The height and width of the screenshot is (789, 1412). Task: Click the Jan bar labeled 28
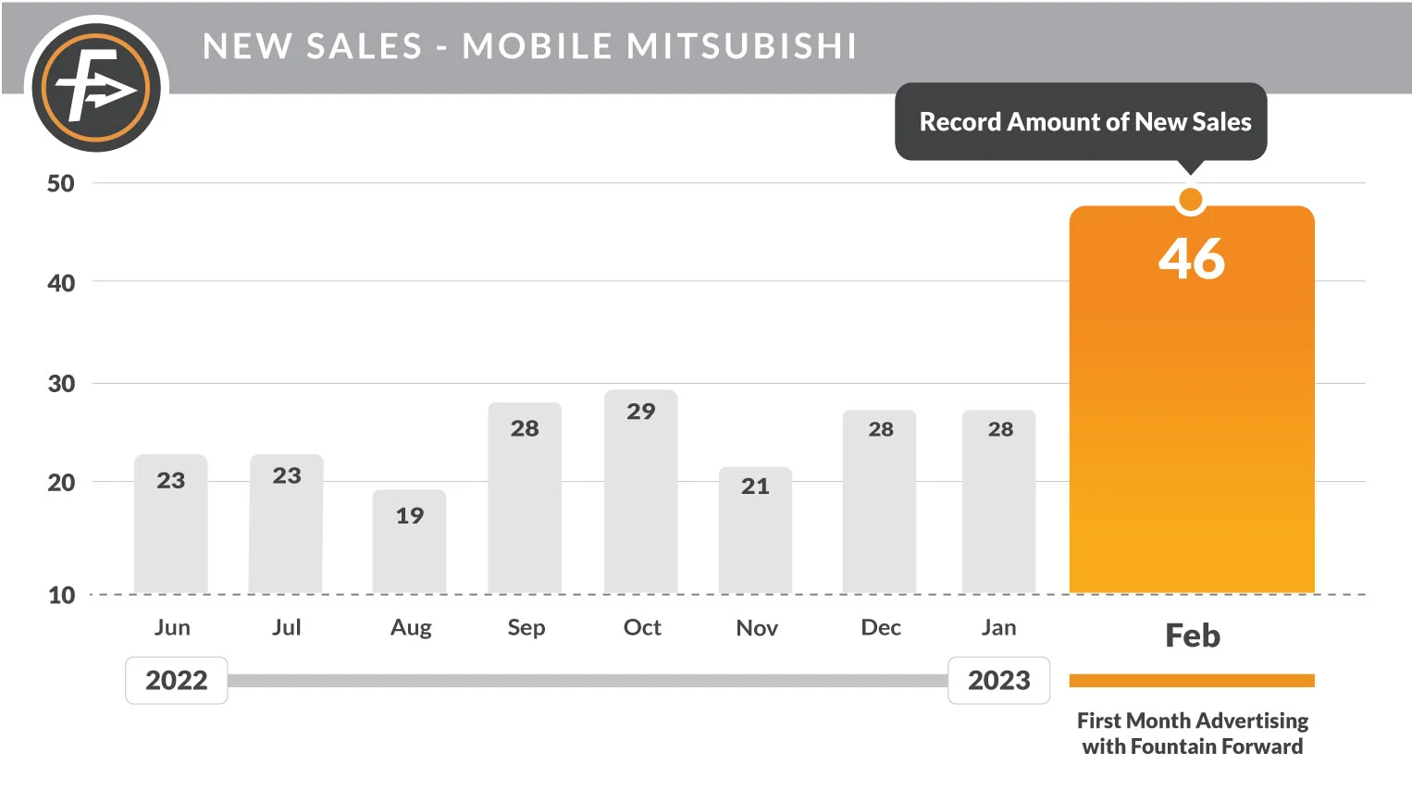(999, 502)
